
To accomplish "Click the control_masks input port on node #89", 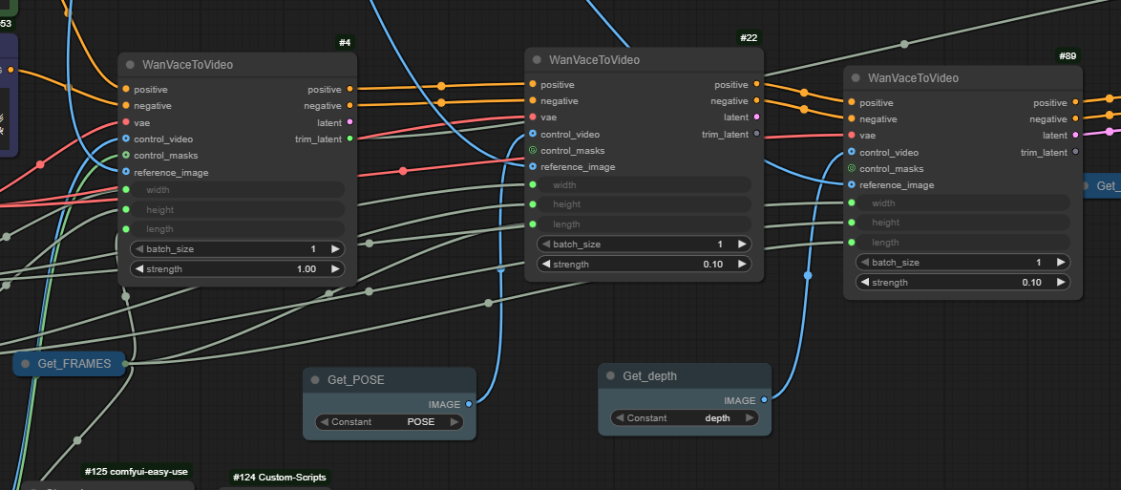I will click(851, 169).
